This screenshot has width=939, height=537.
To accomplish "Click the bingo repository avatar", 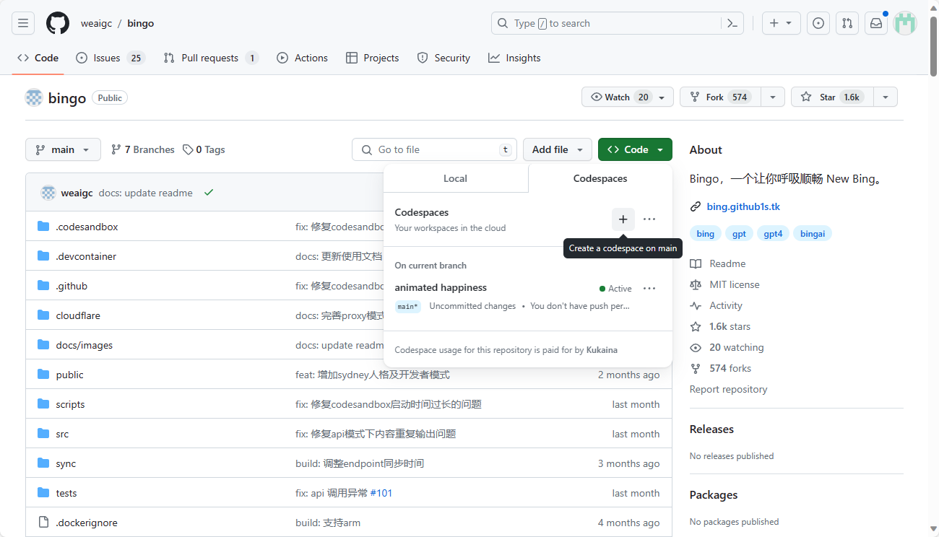I will click(x=34, y=97).
